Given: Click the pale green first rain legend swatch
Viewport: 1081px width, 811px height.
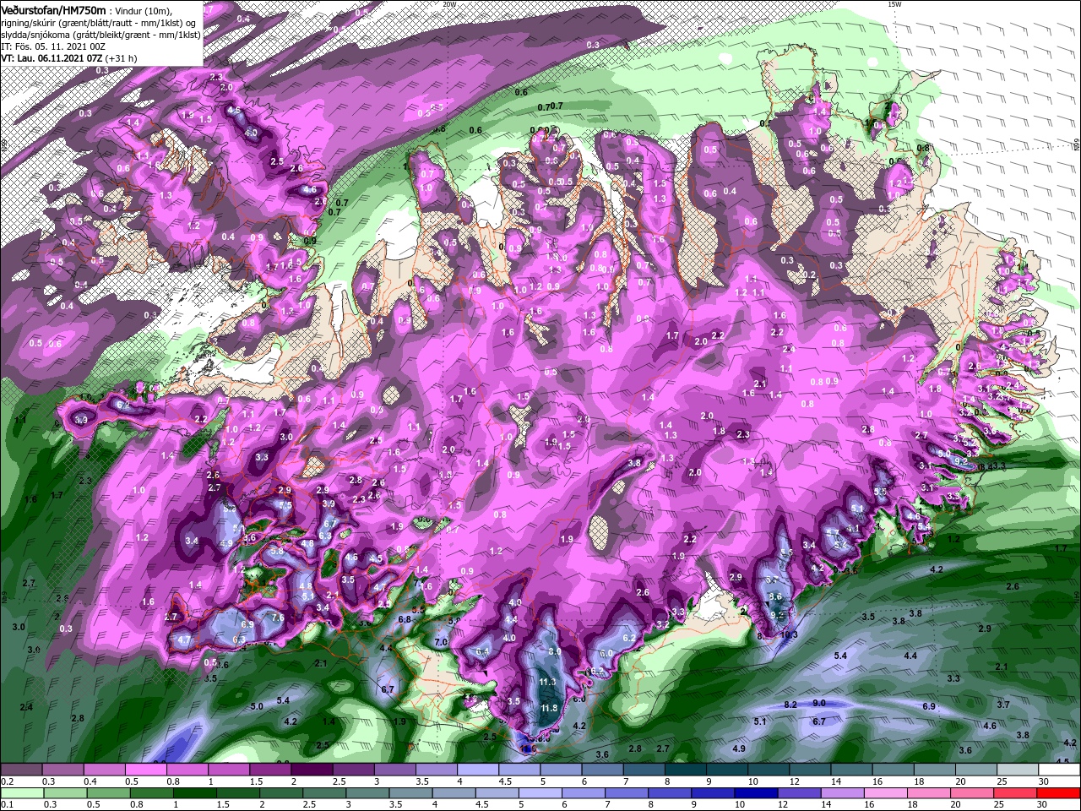Looking at the screenshot, I should click(20, 794).
